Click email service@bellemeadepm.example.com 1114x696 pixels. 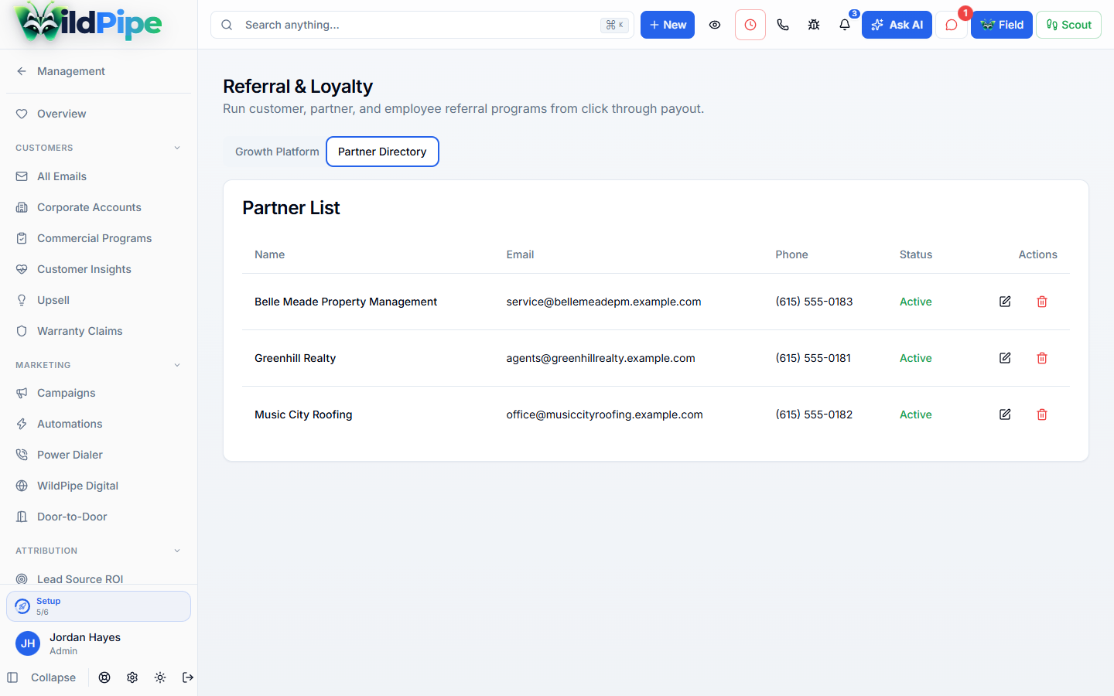pos(603,302)
